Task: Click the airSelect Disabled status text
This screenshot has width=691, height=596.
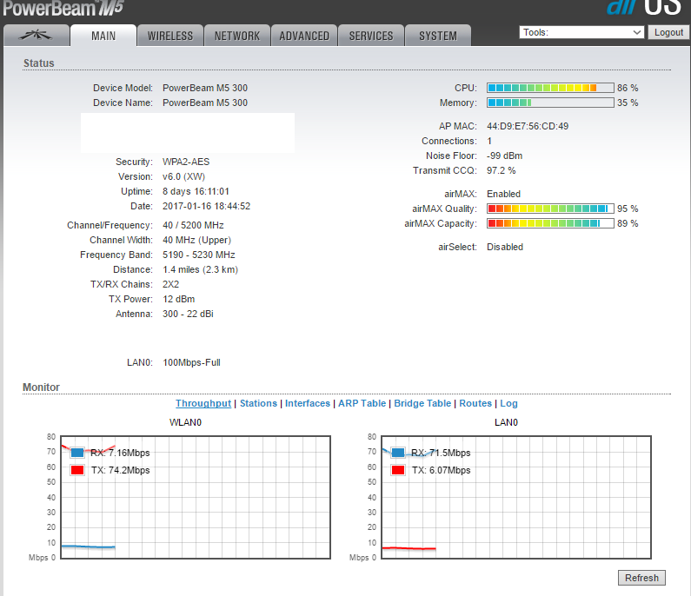Action: 505,247
